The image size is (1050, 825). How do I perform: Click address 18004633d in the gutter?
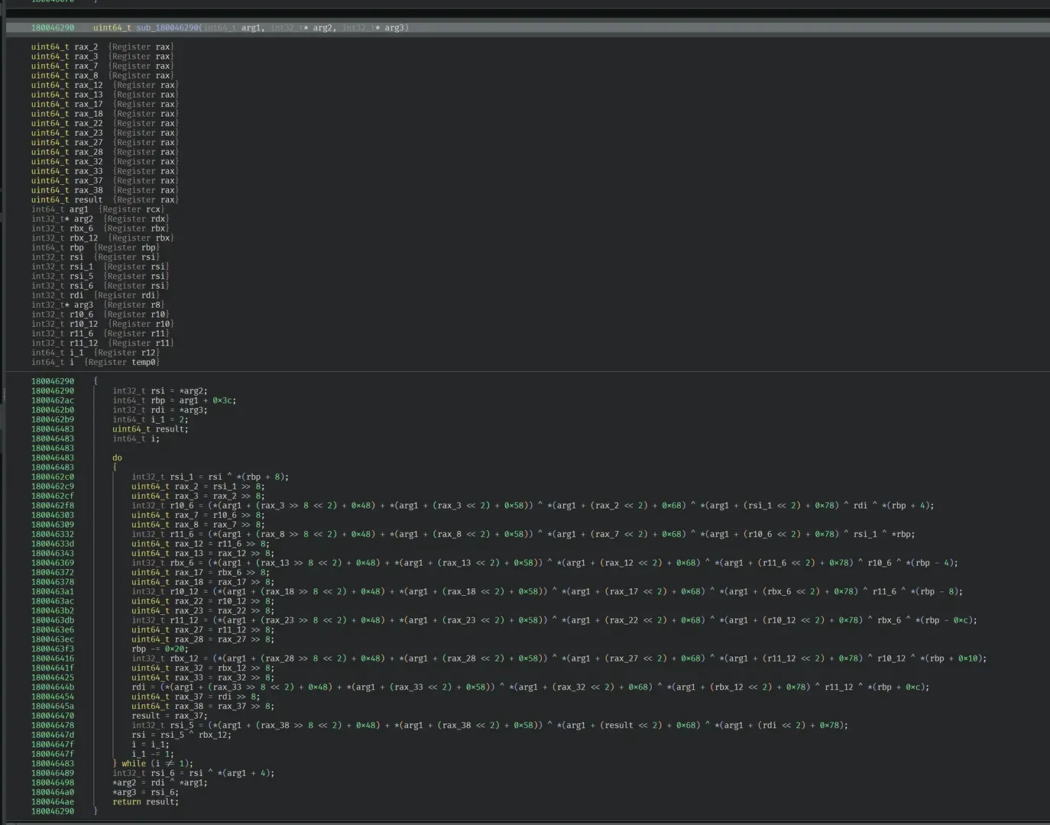click(53, 543)
